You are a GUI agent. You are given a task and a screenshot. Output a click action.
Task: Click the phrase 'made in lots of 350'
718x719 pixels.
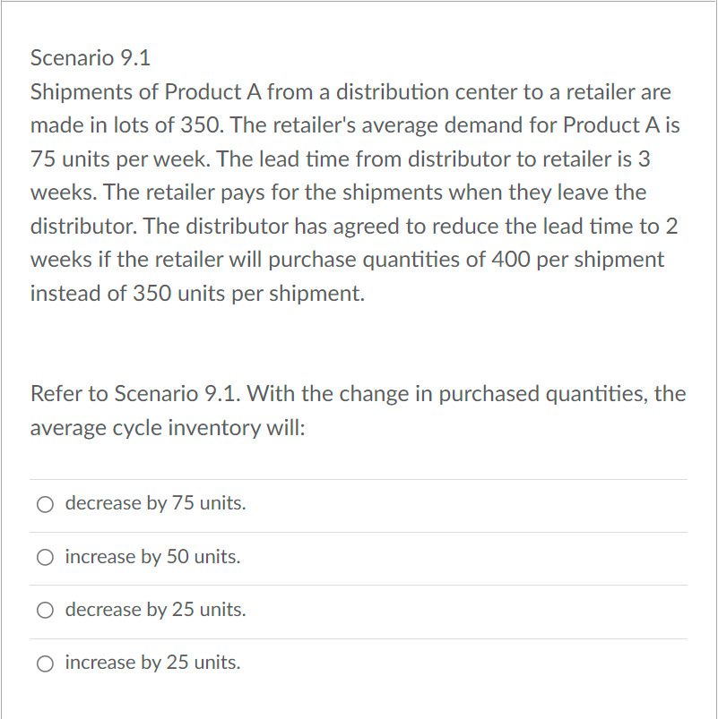tap(127, 125)
